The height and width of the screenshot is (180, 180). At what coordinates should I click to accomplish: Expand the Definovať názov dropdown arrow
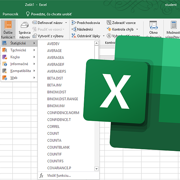coord(66,23)
